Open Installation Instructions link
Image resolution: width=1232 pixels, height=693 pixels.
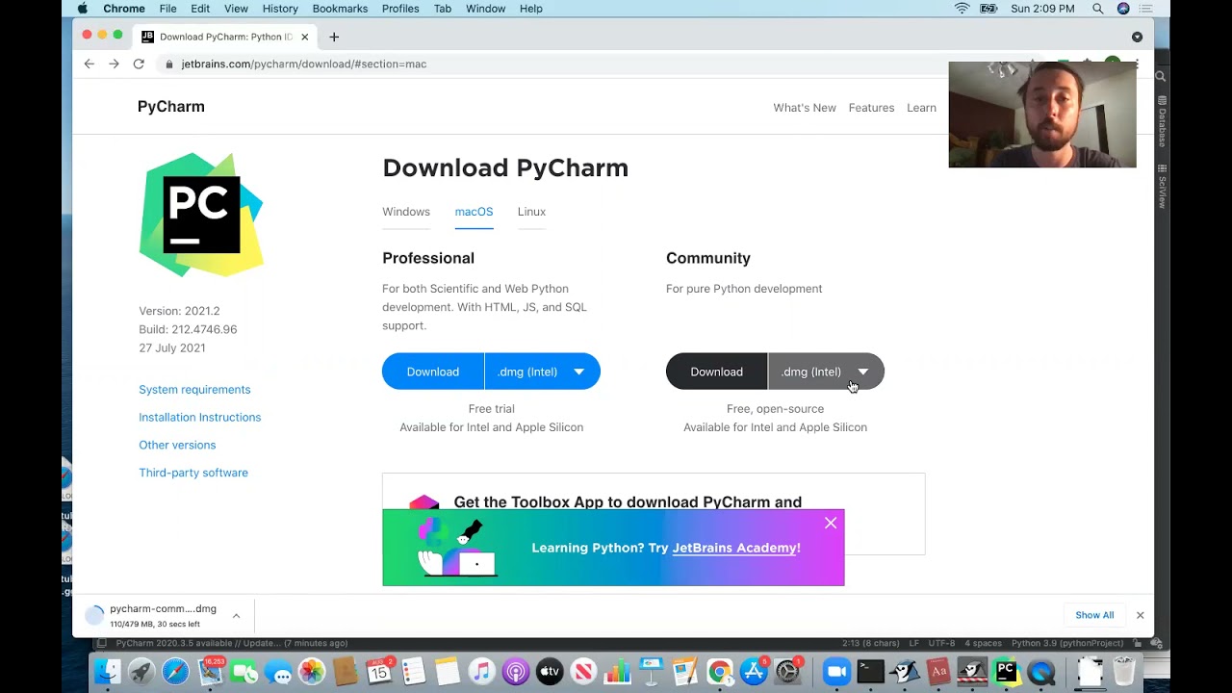tap(199, 418)
